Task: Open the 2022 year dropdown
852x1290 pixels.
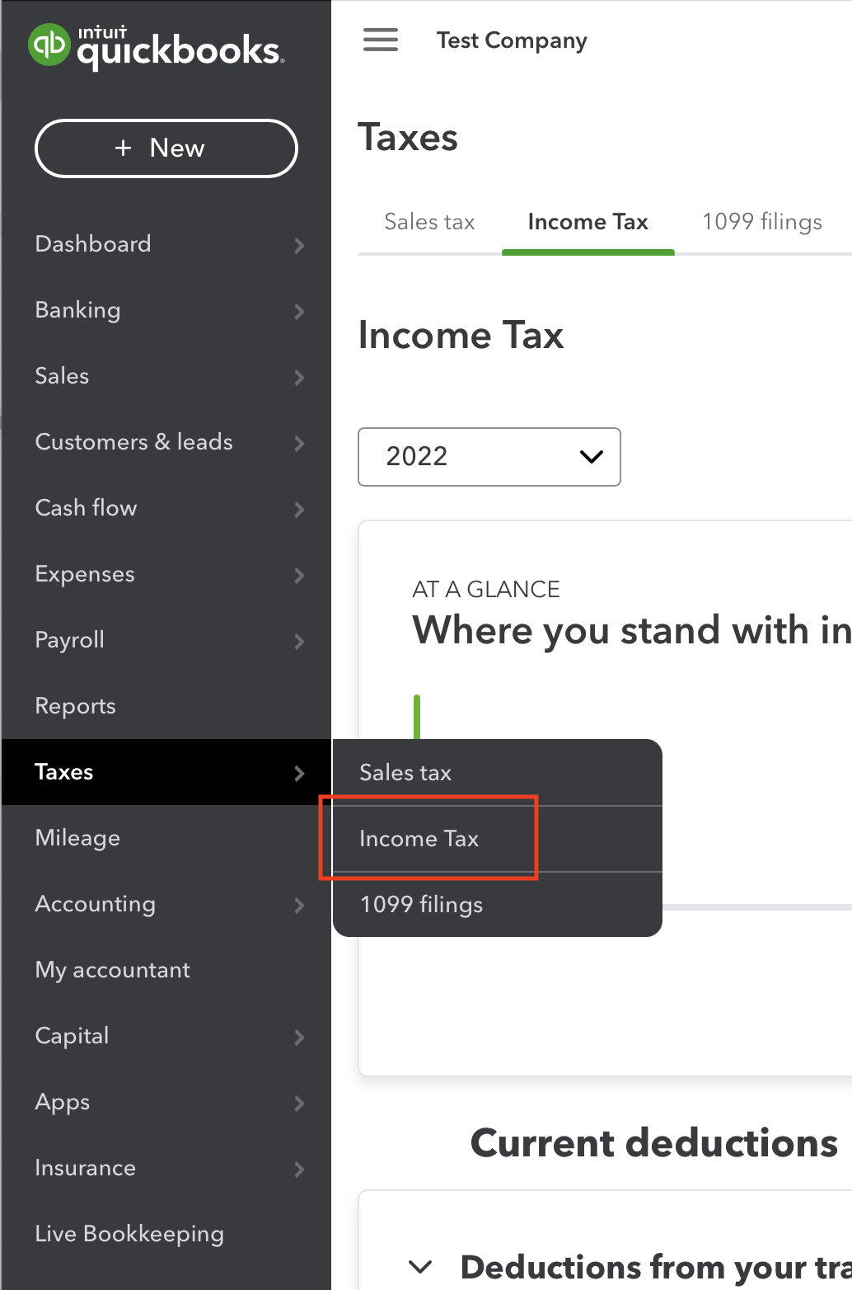Action: [489, 457]
